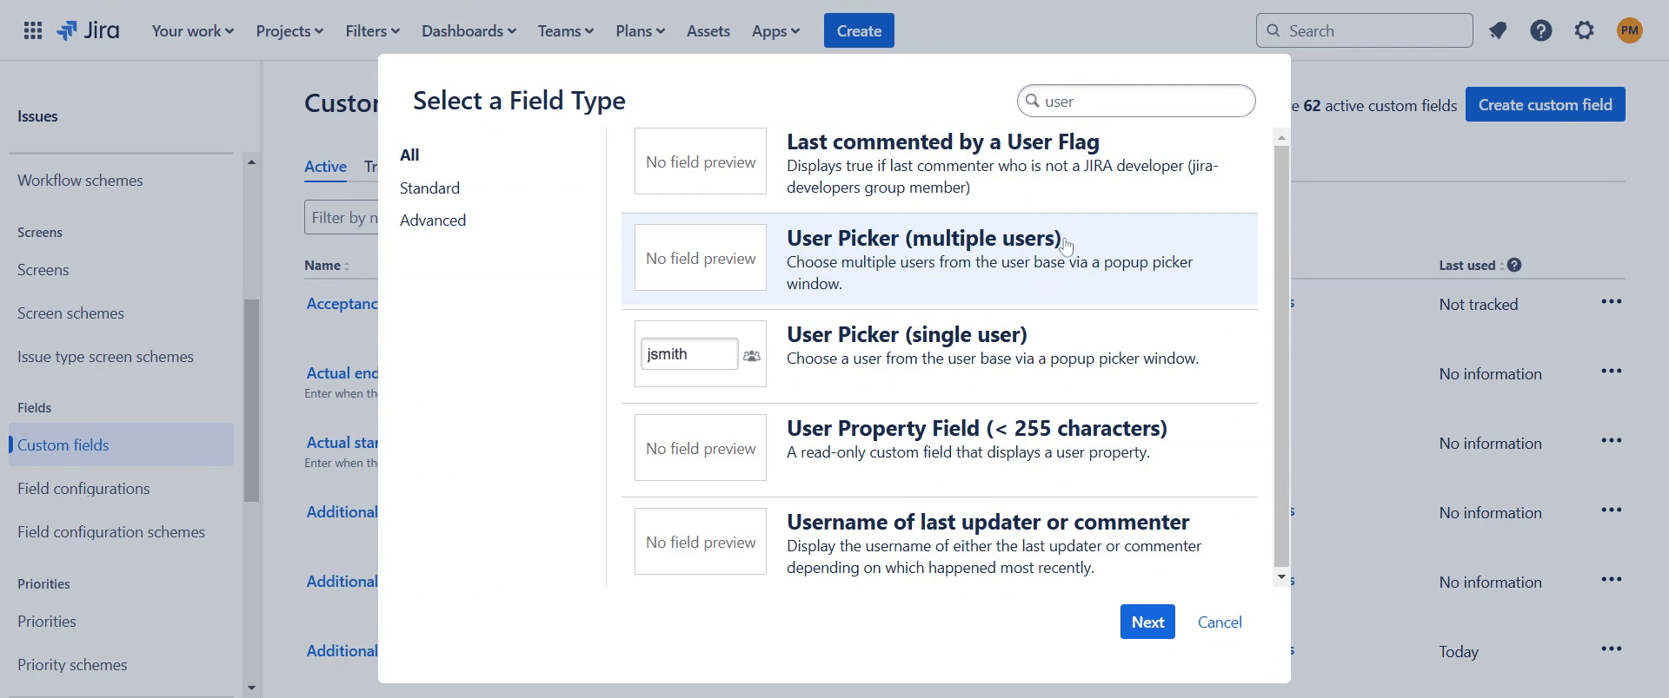Expand the Apps menu

775,31
